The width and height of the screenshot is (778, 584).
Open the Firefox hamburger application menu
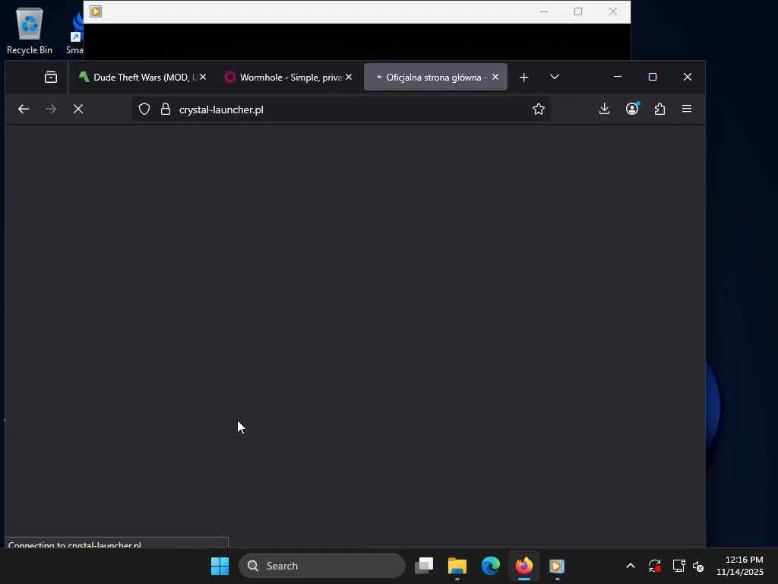click(687, 109)
